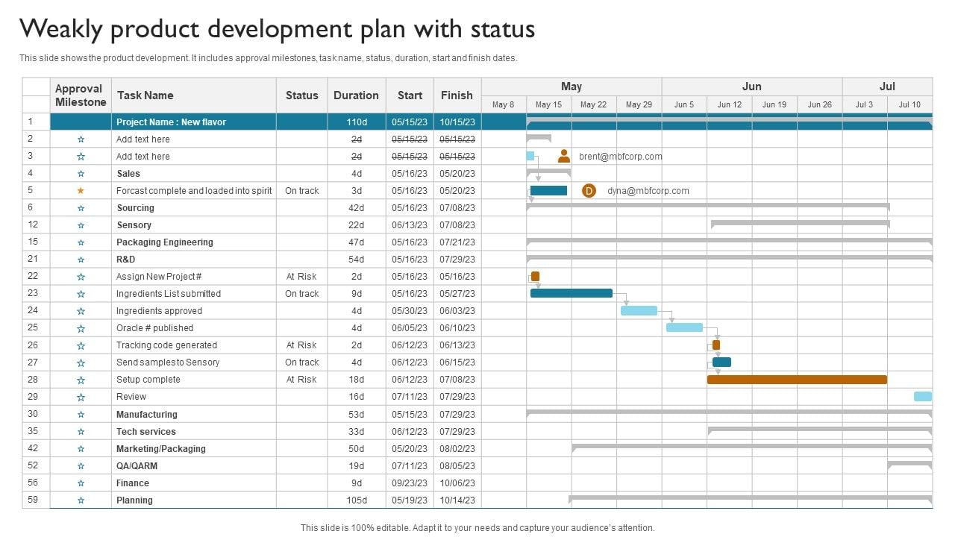This screenshot has height=537, width=955.
Task: Select the Review row milestone star
Action: 81,397
